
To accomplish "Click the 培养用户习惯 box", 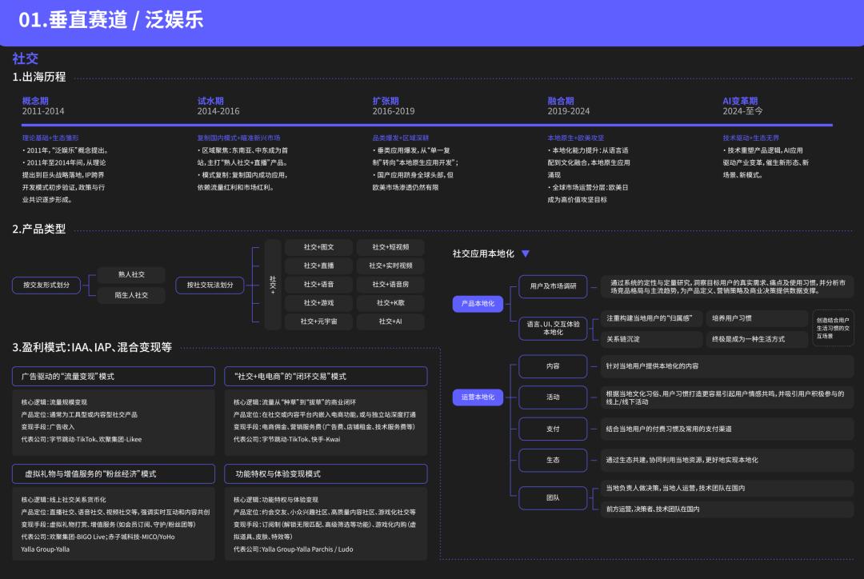I will 756,318.
